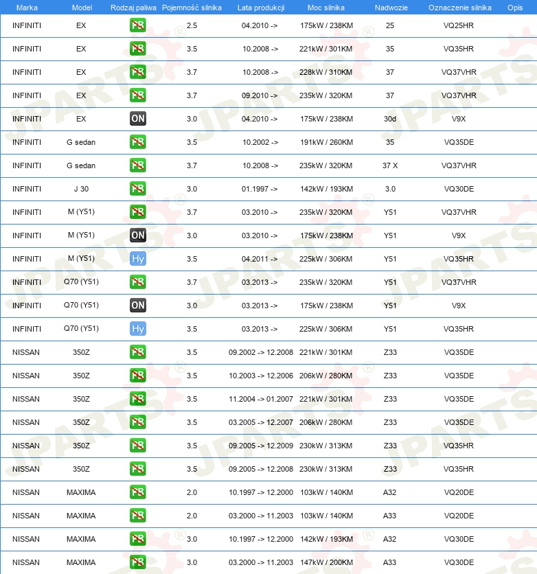The height and width of the screenshot is (574, 537).
Task: Click Hy hybrid icon in M (Y51) row
Action: click(x=137, y=259)
